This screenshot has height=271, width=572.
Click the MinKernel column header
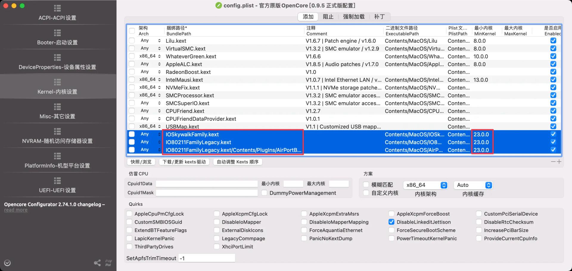point(486,31)
